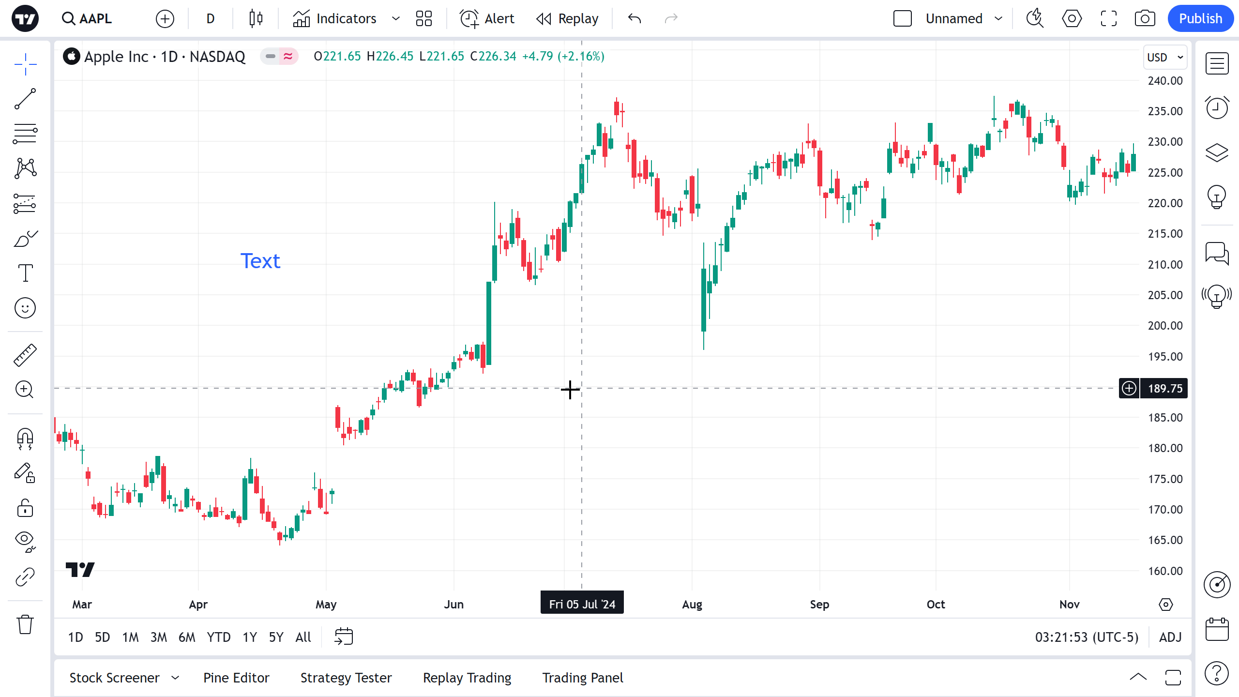Open the USD currency dropdown
The width and height of the screenshot is (1239, 697).
pos(1165,57)
